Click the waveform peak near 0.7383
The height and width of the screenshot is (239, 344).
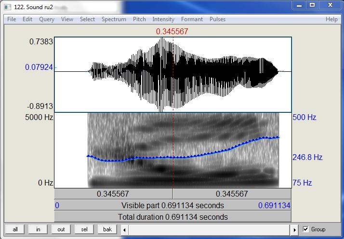click(162, 39)
